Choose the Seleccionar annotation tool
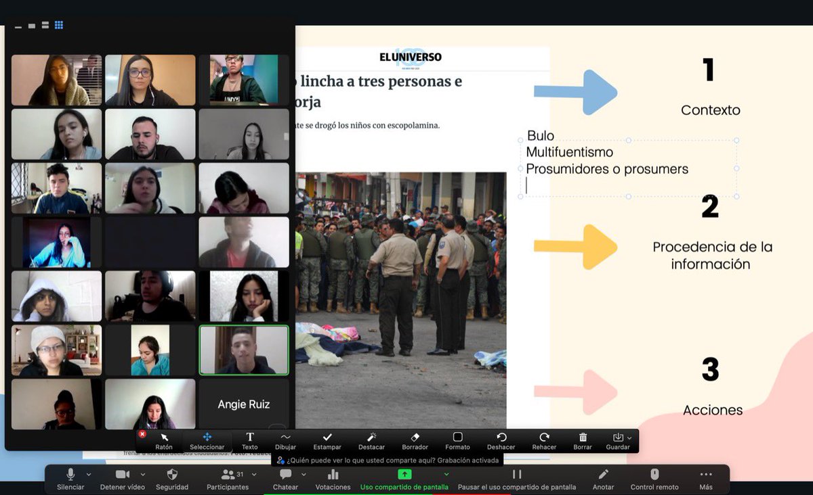 [x=207, y=441]
